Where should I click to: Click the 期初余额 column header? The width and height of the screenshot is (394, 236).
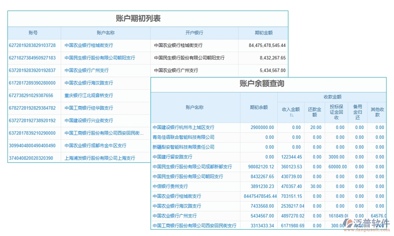pyautogui.click(x=258, y=107)
